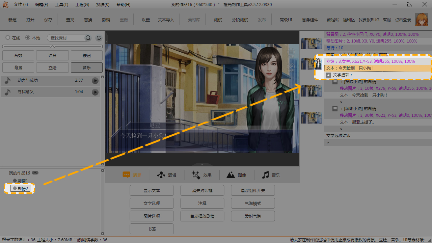432x243 pixels.
Task: Collapse the 我的作品16 project tree
Action: [x=35, y=173]
